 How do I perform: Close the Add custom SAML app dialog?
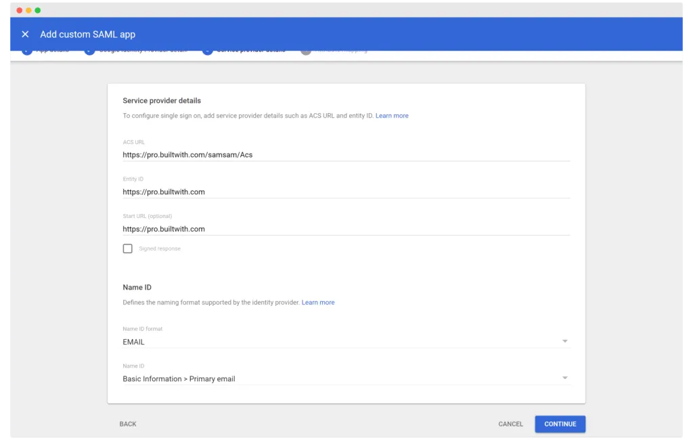(x=25, y=34)
